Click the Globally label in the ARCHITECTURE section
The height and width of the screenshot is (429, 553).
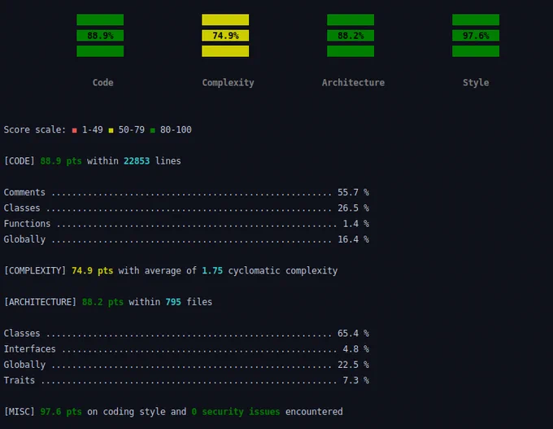pyautogui.click(x=24, y=365)
